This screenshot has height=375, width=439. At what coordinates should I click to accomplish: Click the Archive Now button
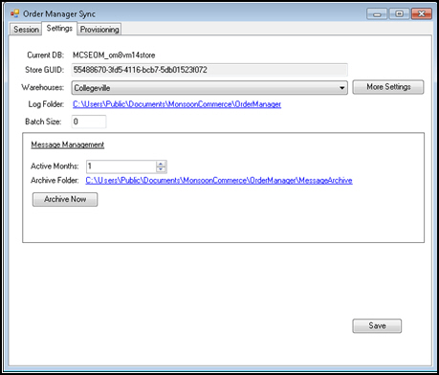click(x=65, y=199)
